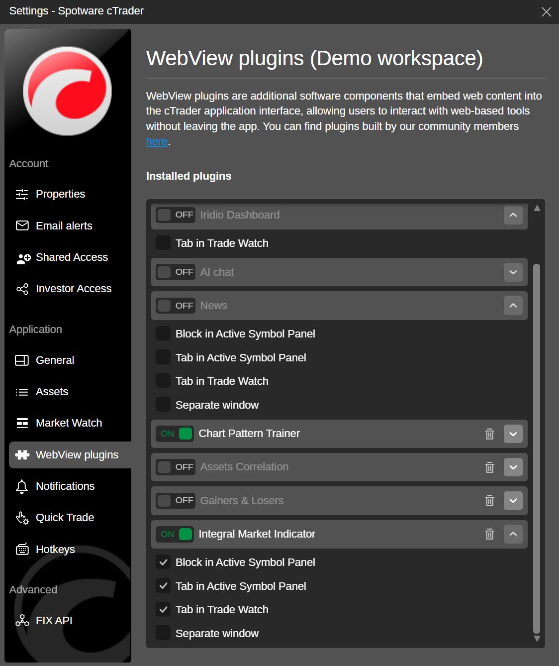The height and width of the screenshot is (666, 559).
Task: Enable the AI chat plugin toggle
Action: pyautogui.click(x=176, y=272)
